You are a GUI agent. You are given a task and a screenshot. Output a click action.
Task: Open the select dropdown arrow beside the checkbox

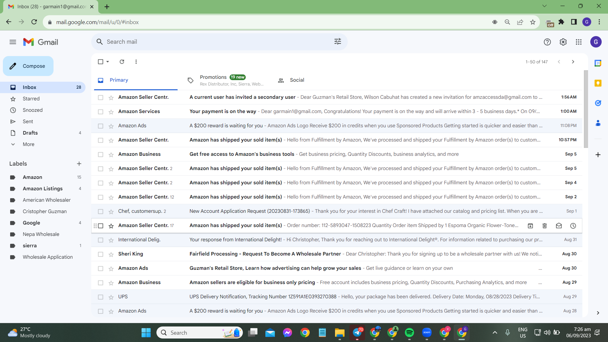pos(108,62)
